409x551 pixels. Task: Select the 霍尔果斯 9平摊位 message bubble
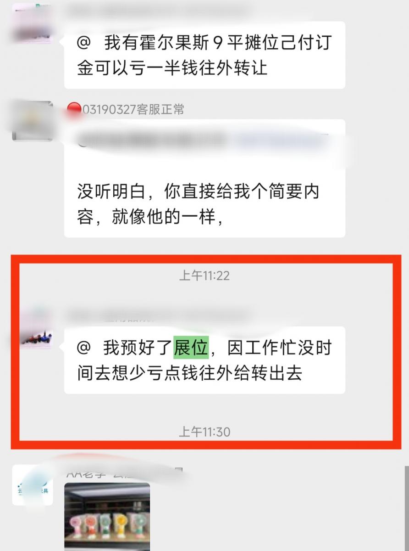tap(204, 55)
